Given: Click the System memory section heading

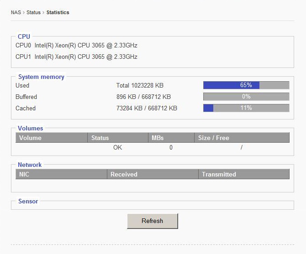Looking at the screenshot, I should coord(41,77).
